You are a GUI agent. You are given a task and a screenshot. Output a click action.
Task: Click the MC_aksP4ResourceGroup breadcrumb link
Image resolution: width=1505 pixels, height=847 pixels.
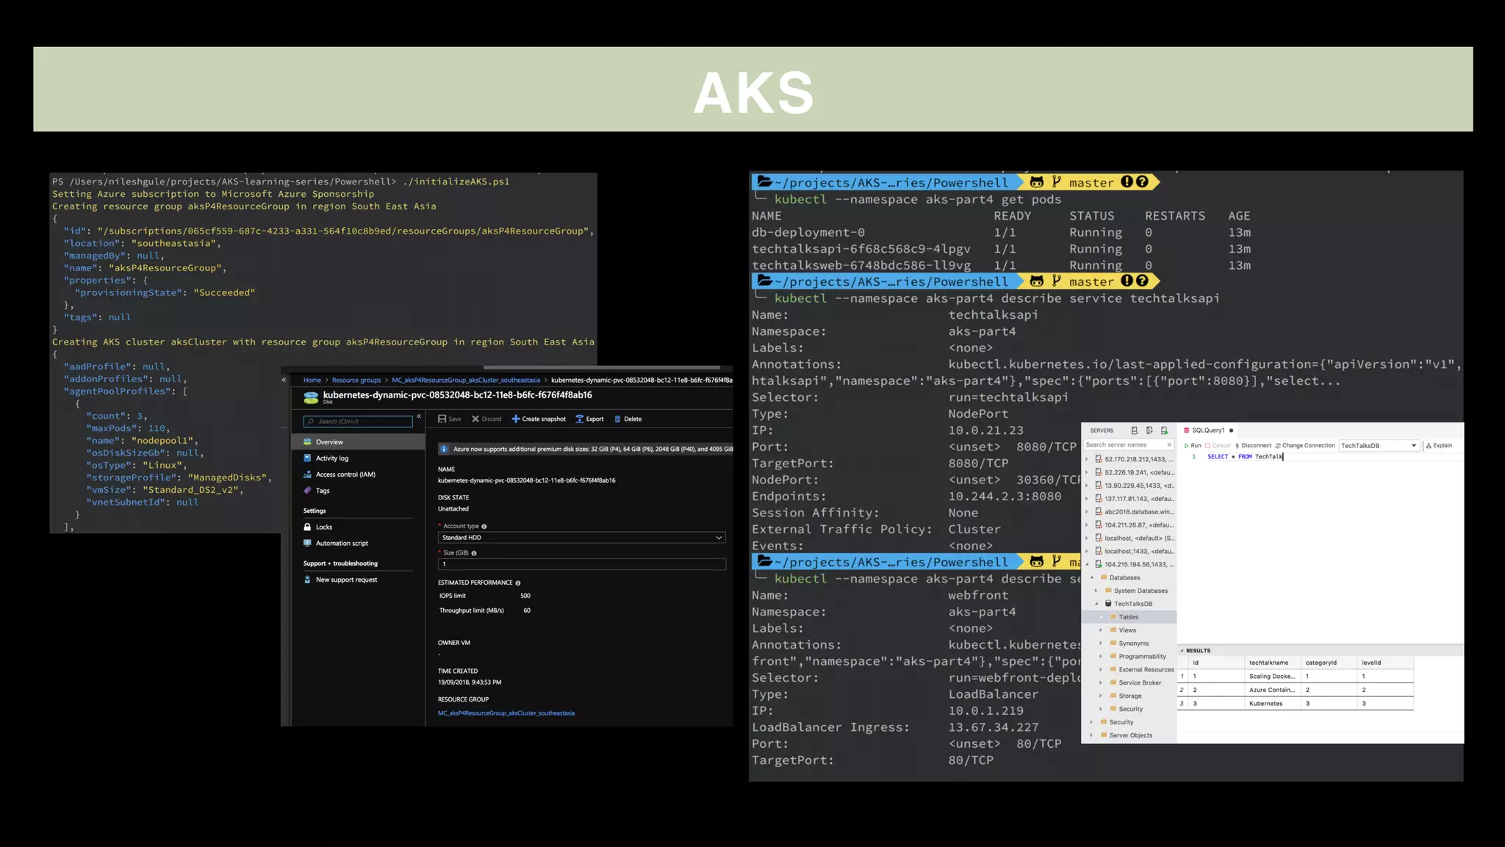(466, 380)
